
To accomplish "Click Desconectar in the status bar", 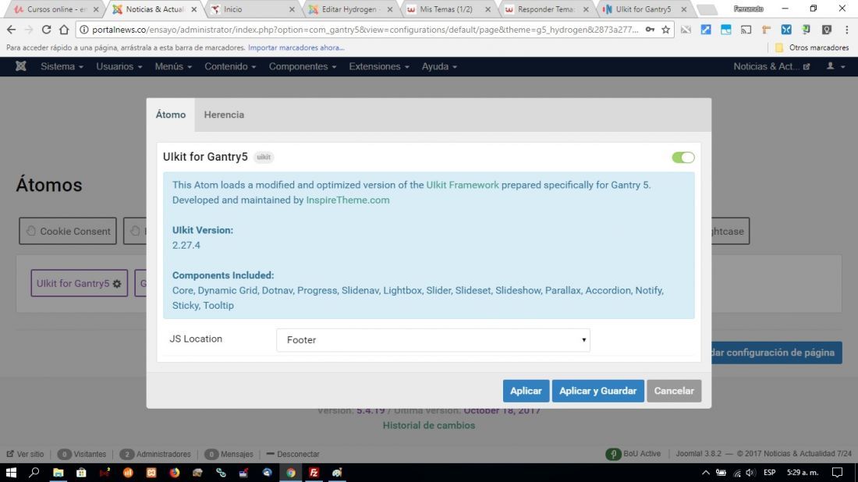I will click(292, 454).
